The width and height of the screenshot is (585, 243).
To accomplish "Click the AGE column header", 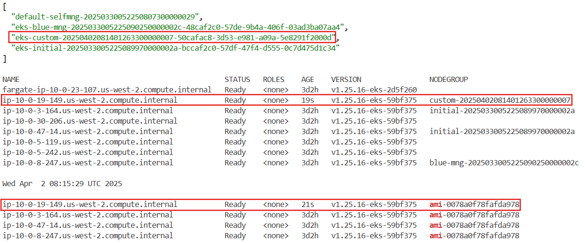I will click(x=307, y=80).
